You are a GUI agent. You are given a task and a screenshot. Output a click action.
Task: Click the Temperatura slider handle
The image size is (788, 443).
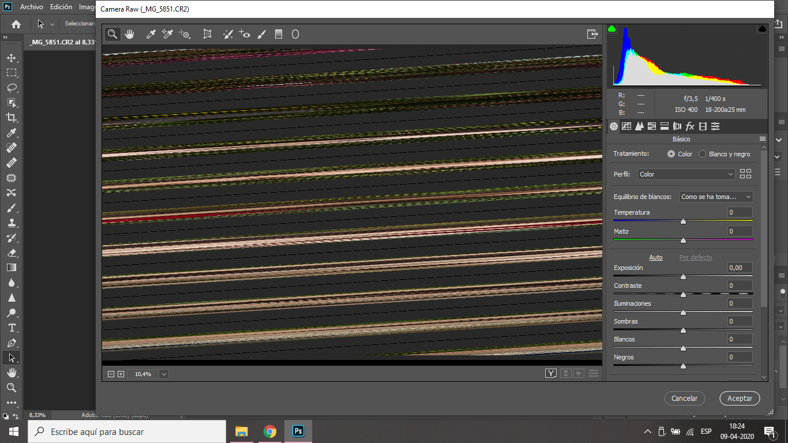(683, 221)
